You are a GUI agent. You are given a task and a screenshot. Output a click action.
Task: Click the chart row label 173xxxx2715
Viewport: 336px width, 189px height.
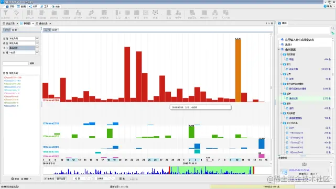[51, 124]
